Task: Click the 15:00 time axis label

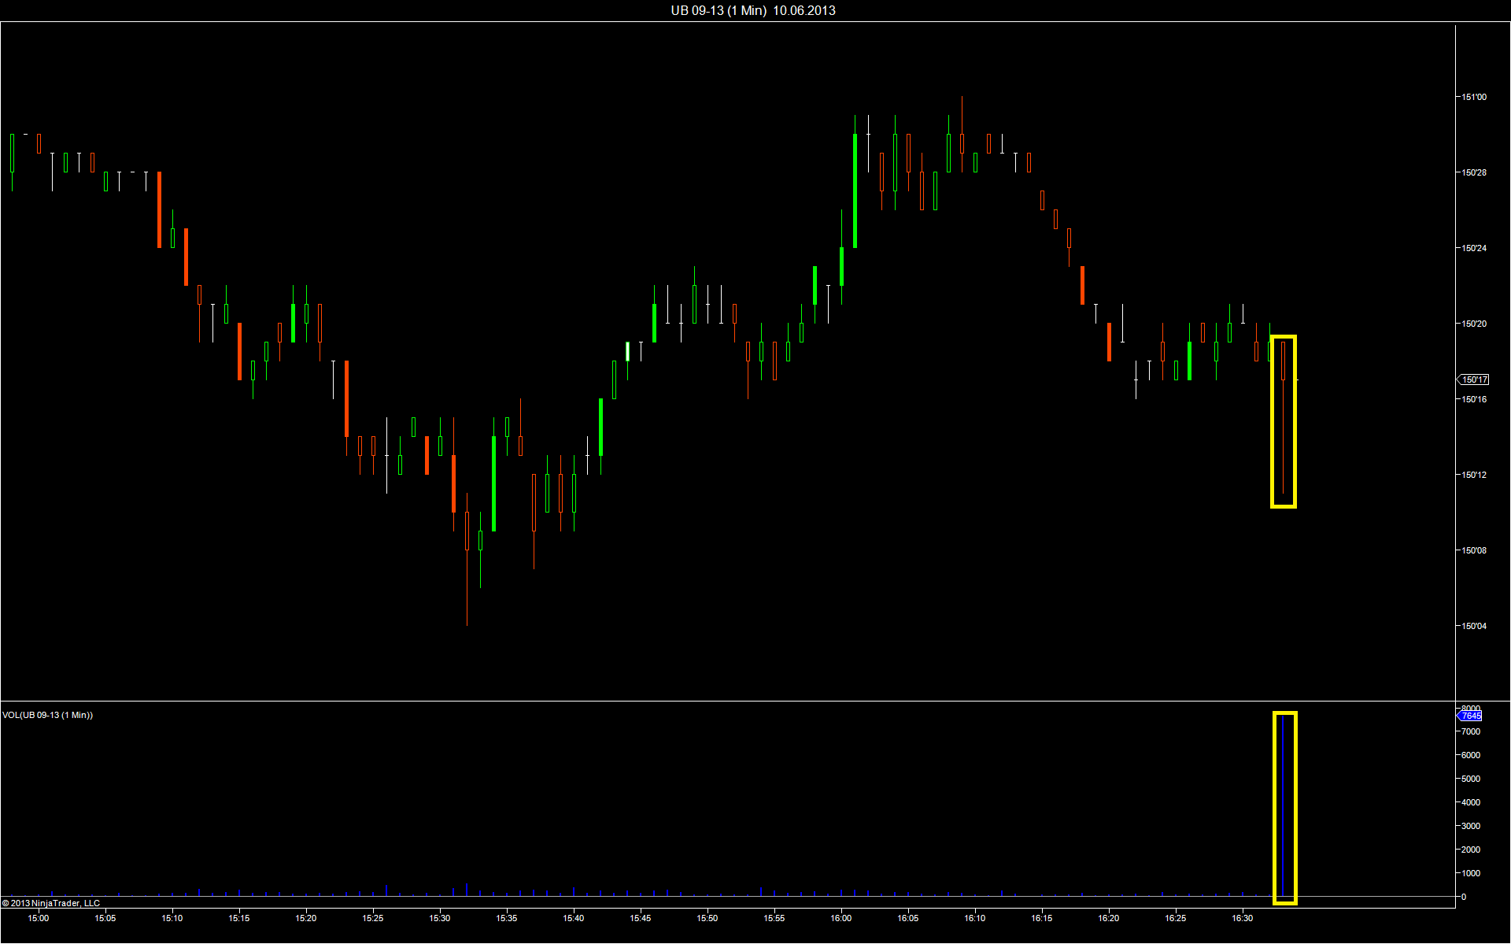Action: [39, 918]
